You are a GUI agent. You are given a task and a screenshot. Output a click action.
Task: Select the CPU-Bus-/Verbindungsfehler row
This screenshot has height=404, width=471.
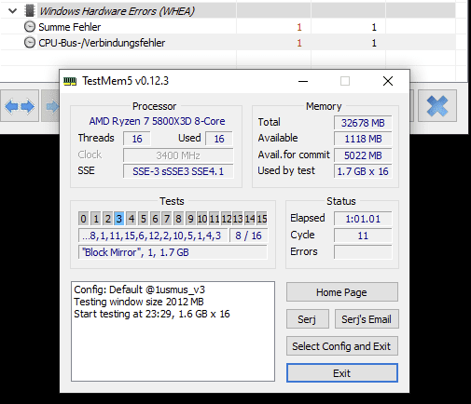(229, 43)
